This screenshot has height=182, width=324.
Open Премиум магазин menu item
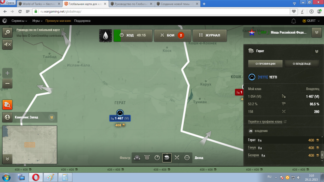coord(58,21)
